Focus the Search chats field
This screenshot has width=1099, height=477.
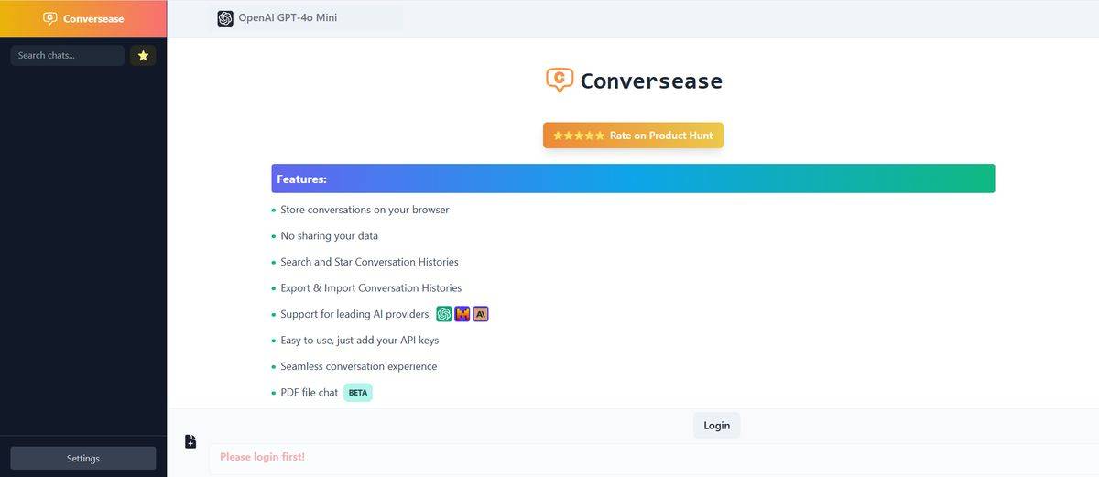67,56
